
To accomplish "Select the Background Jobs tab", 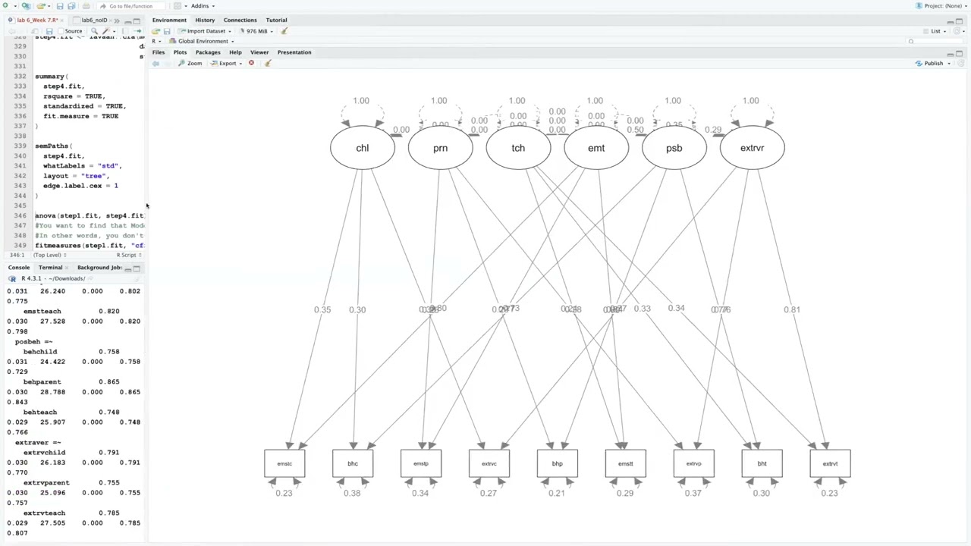I will [x=99, y=268].
